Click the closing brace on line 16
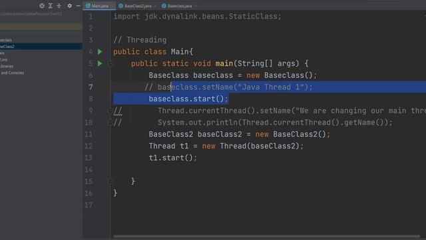Screen dimensions: 426x240 (x=115, y=193)
